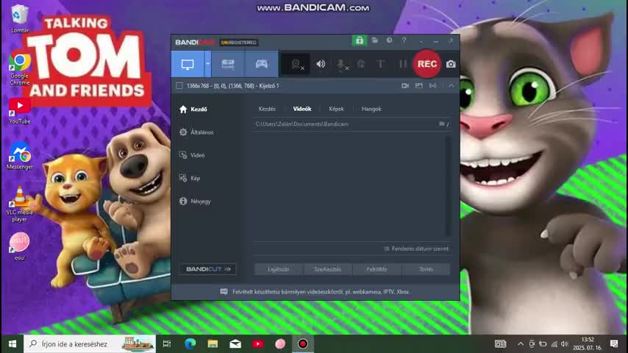Toggle mouse click effect icon
628x353 pixels.
(361, 64)
